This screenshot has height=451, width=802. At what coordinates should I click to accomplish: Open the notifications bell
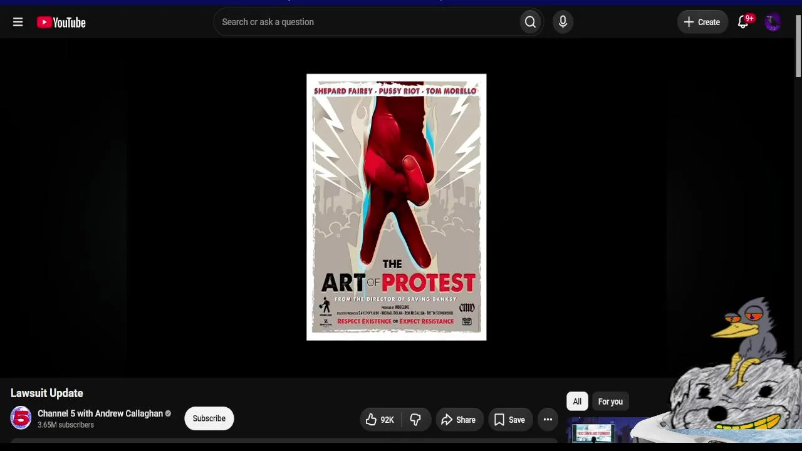744,22
